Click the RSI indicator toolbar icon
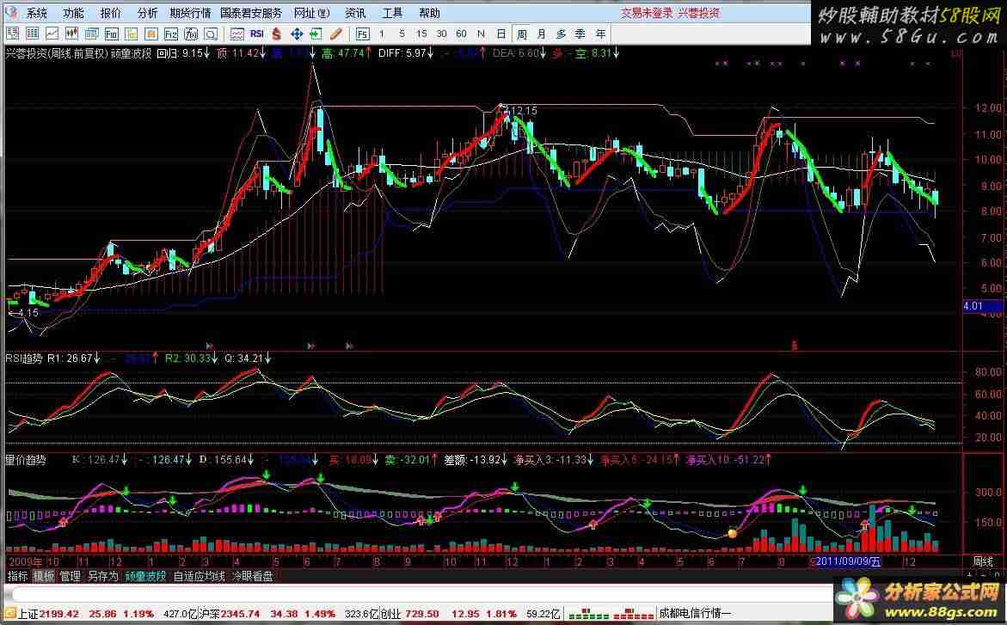 257,34
